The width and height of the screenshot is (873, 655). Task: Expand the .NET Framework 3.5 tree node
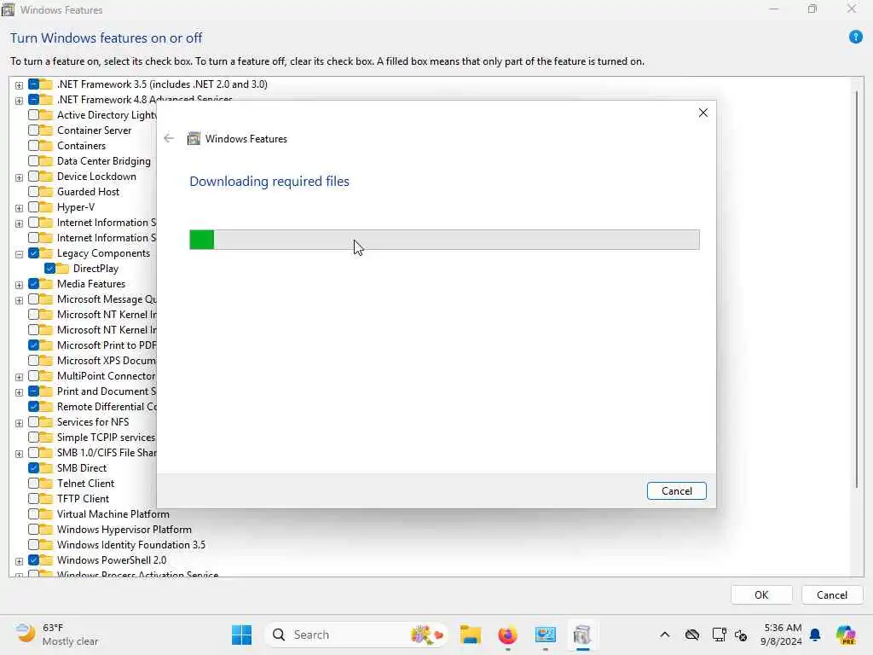click(x=19, y=85)
